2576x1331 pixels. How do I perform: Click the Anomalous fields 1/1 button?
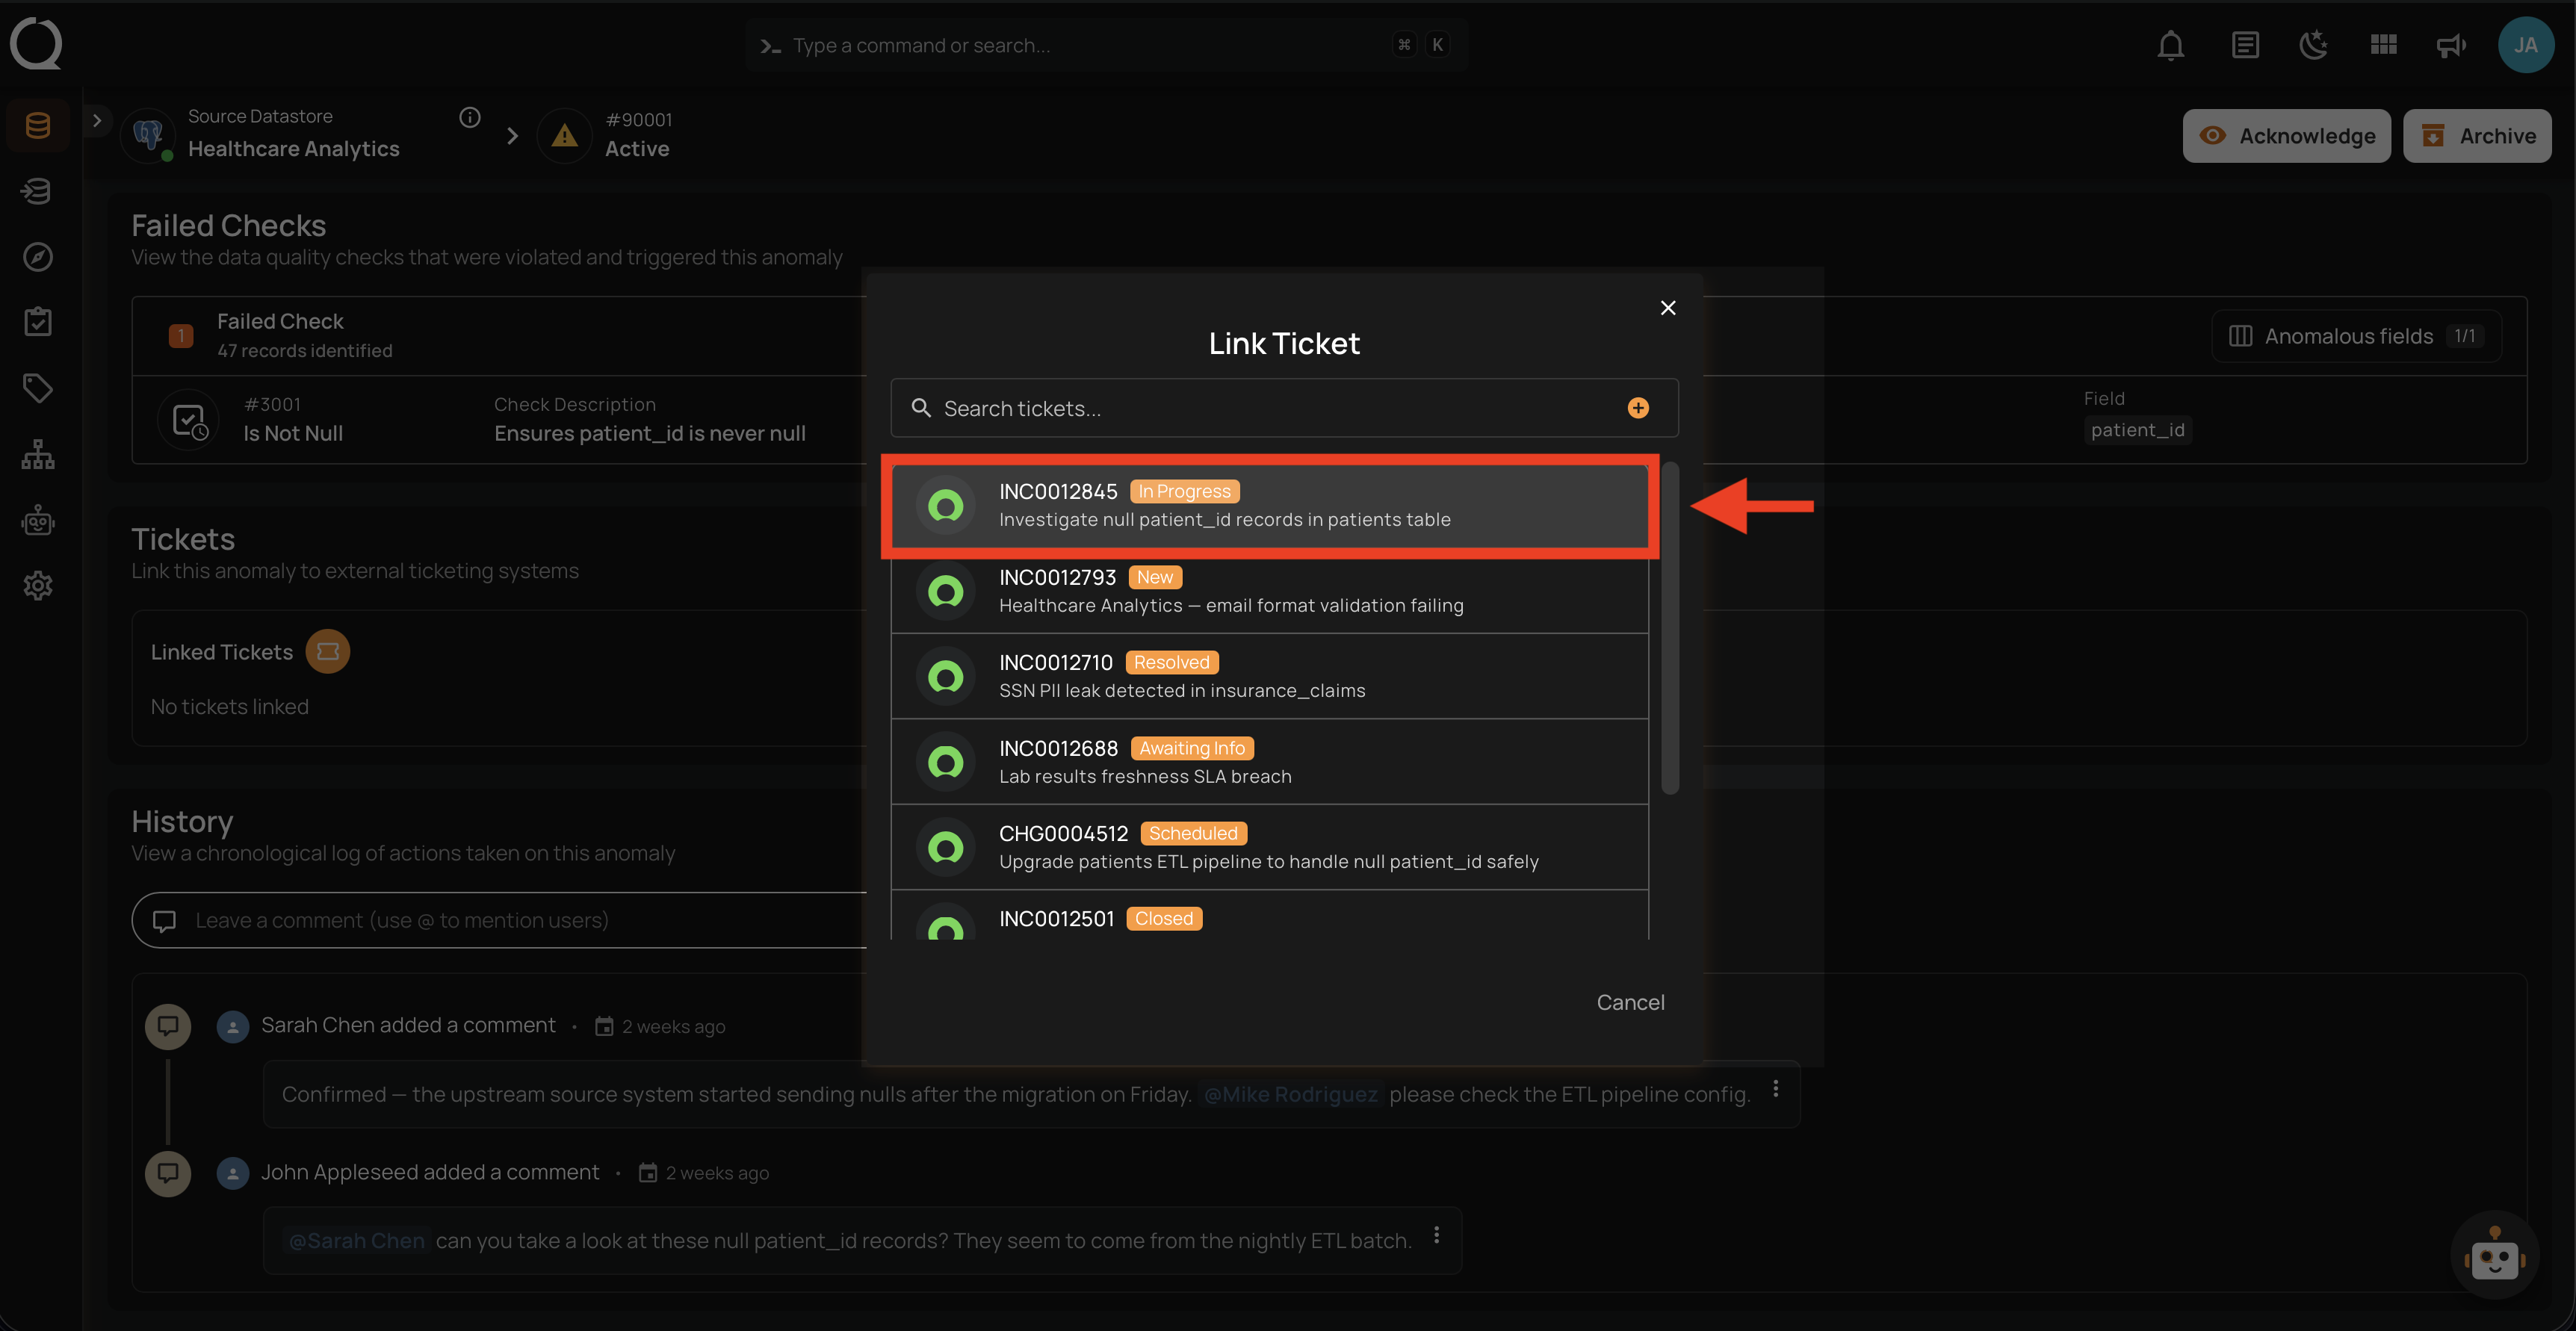[2357, 336]
